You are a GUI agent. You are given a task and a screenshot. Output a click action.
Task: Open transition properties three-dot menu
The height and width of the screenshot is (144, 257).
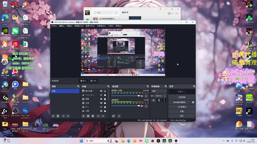(164, 100)
